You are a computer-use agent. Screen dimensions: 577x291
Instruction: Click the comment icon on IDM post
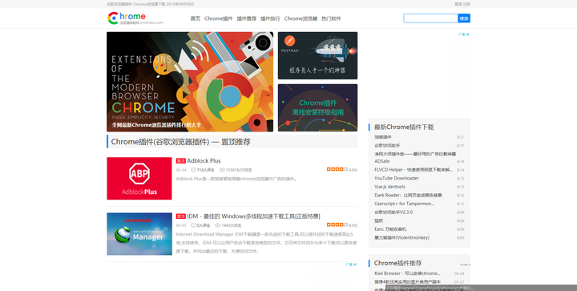tap(194, 225)
